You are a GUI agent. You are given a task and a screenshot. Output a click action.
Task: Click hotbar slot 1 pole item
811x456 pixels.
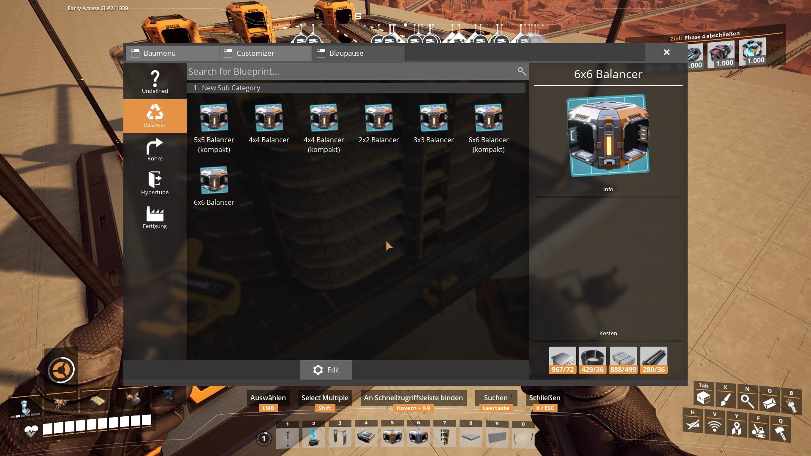[288, 435]
